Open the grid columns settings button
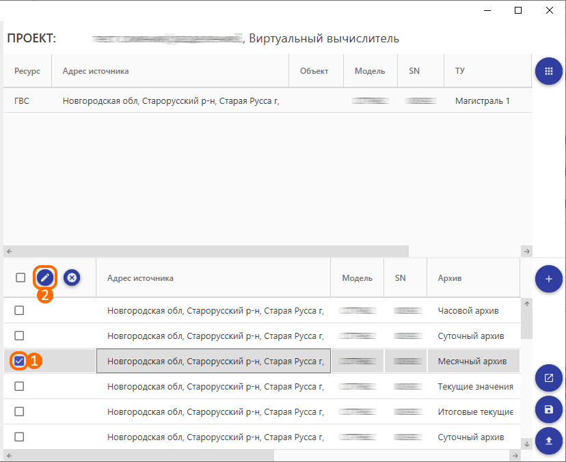This screenshot has width=566, height=462. 549,71
